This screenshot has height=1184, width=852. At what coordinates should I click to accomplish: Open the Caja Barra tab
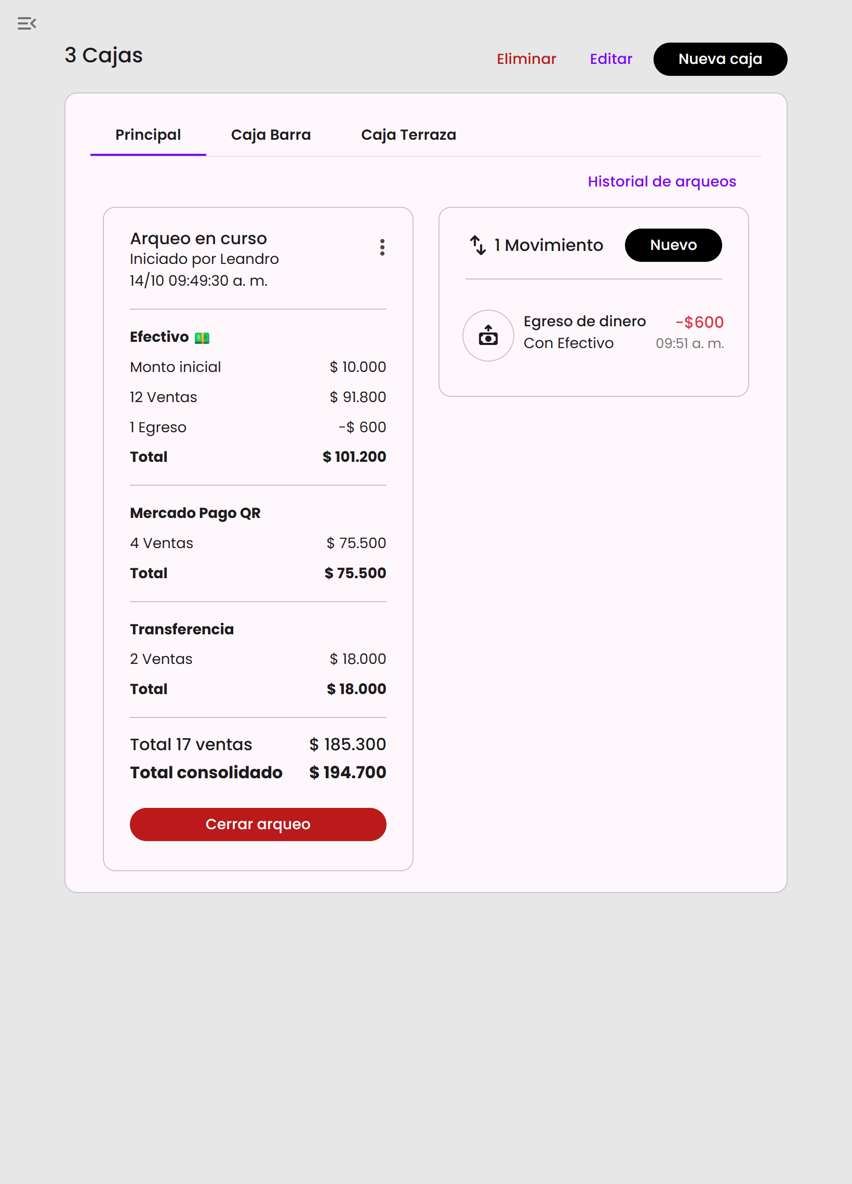(x=271, y=135)
